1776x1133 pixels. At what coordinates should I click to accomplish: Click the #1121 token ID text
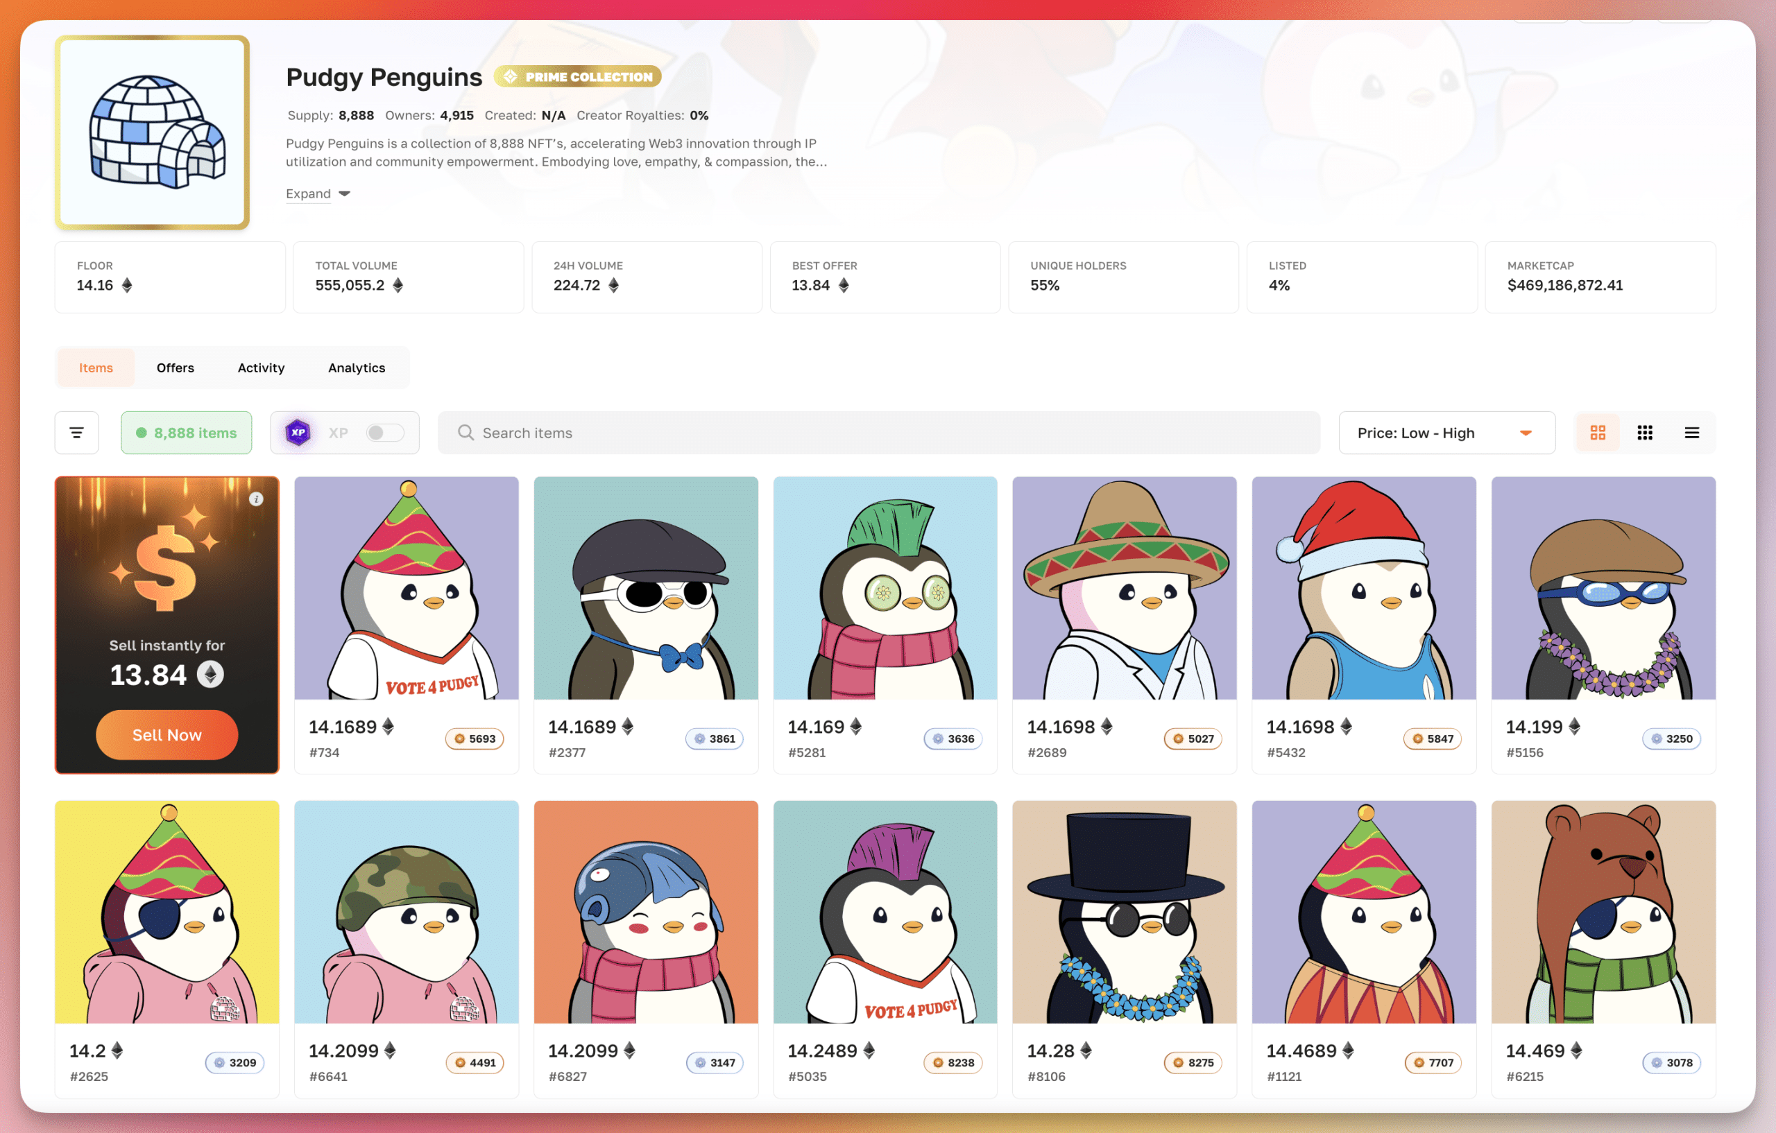(1284, 1076)
